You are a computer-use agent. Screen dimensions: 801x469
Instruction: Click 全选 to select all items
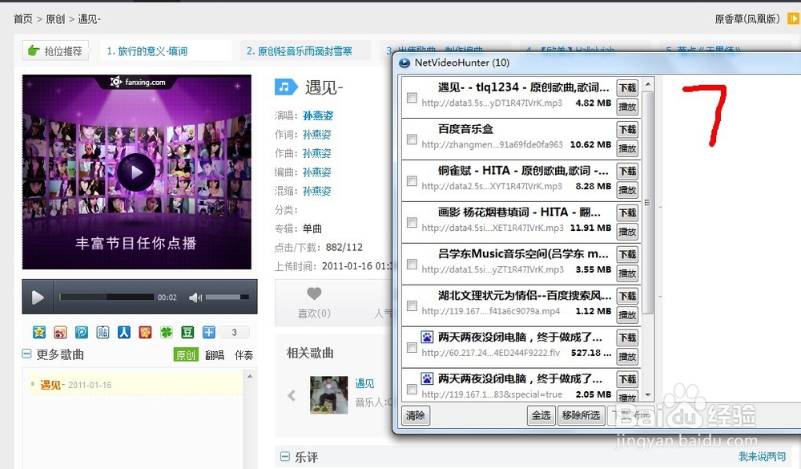coord(541,415)
